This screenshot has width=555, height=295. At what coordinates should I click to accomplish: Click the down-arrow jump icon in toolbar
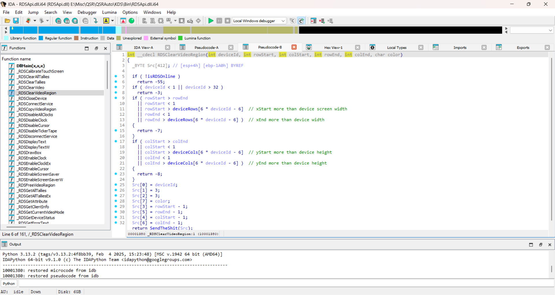[95, 21]
